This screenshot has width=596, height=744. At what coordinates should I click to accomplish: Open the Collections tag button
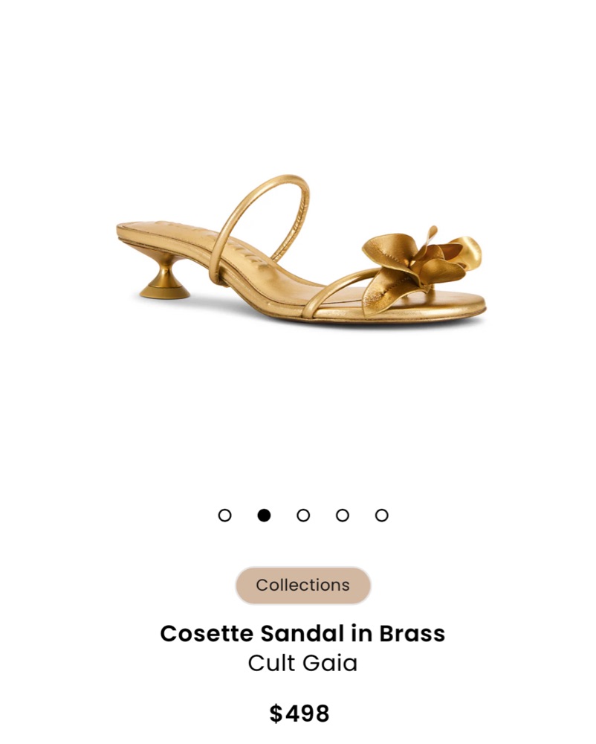(303, 585)
